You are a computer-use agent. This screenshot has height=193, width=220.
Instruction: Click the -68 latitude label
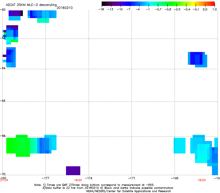(3, 136)
